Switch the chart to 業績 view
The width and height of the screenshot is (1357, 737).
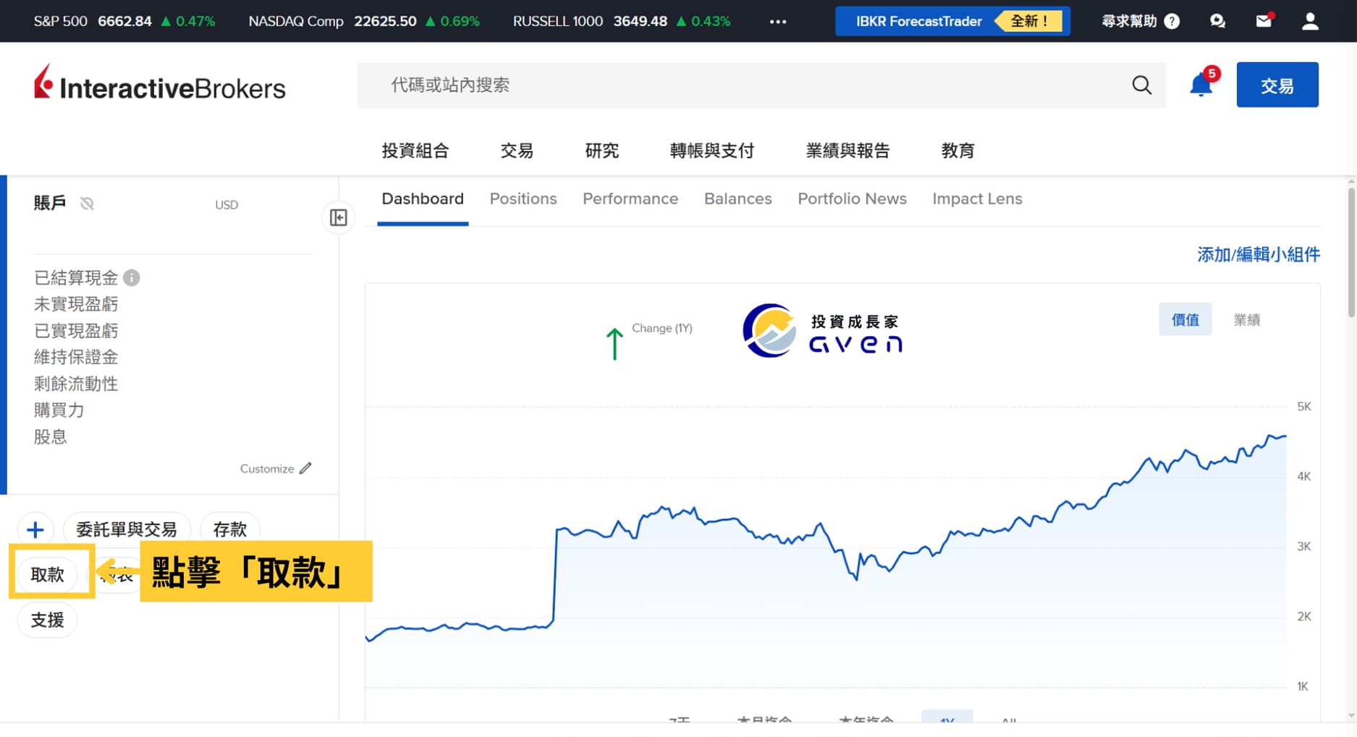coord(1248,319)
